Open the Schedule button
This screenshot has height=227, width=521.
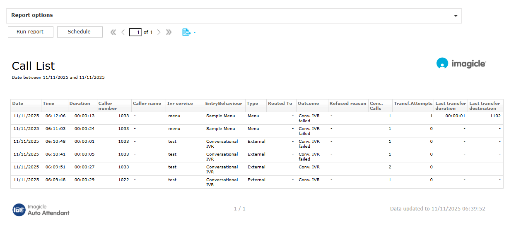coord(80,32)
